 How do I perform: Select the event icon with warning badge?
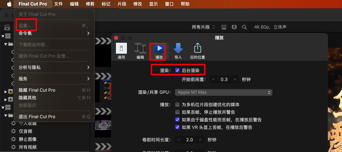[11, 92]
